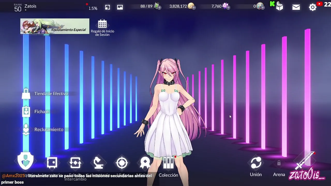331x186 pixels.
Task: Open the lobby background image icon
Action: point(120,7)
